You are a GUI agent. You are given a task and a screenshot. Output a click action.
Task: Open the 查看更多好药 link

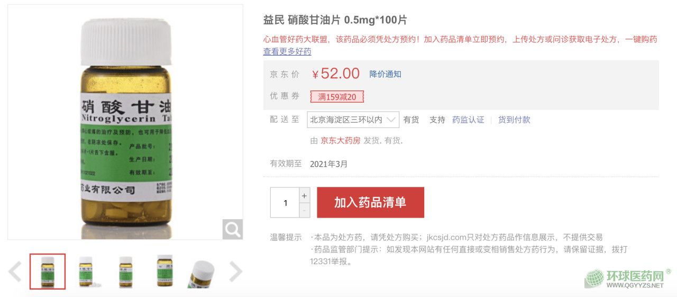click(287, 51)
